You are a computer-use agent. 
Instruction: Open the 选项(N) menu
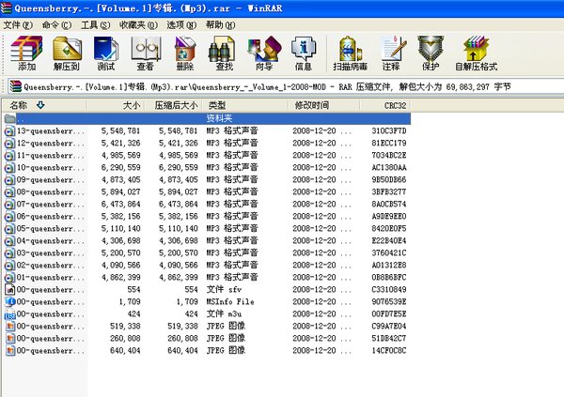pos(181,24)
